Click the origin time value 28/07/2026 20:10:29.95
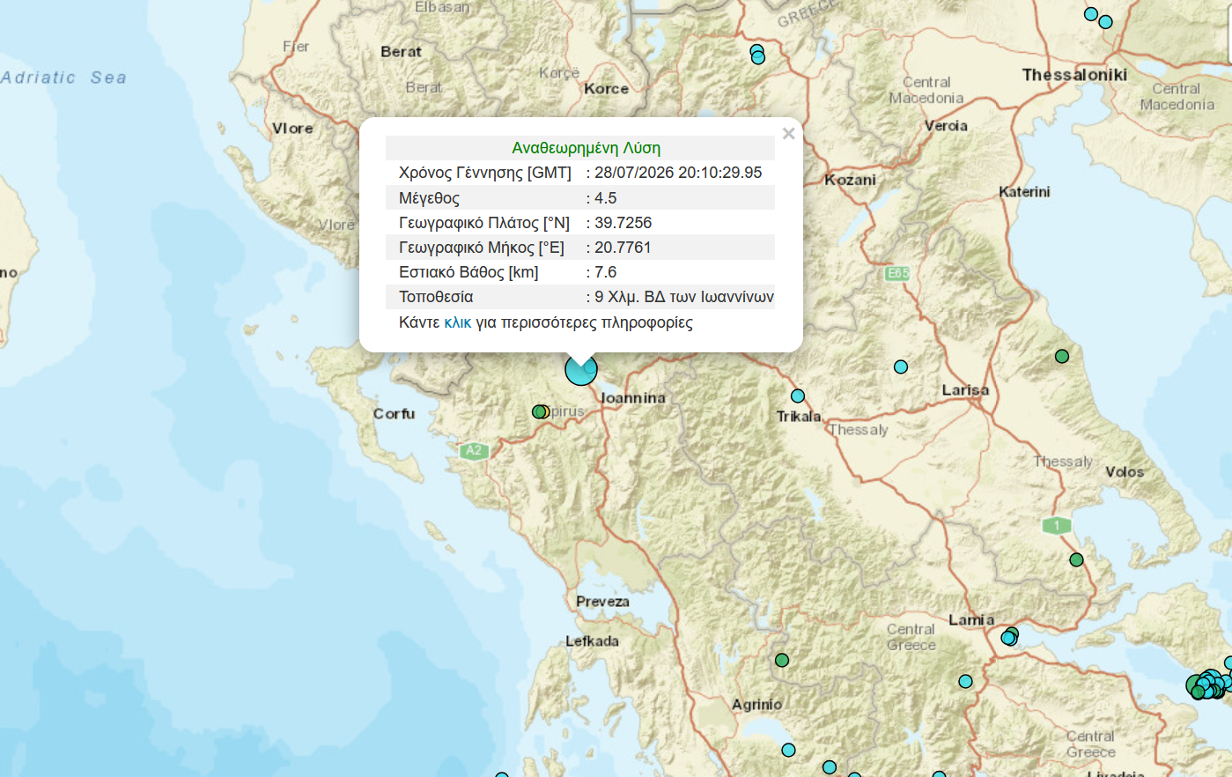Image resolution: width=1232 pixels, height=777 pixels. pos(678,173)
